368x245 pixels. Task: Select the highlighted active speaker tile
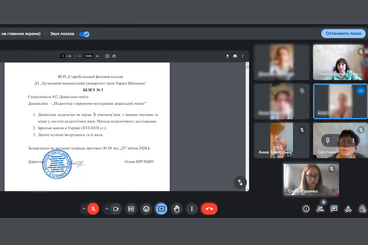tap(340, 101)
